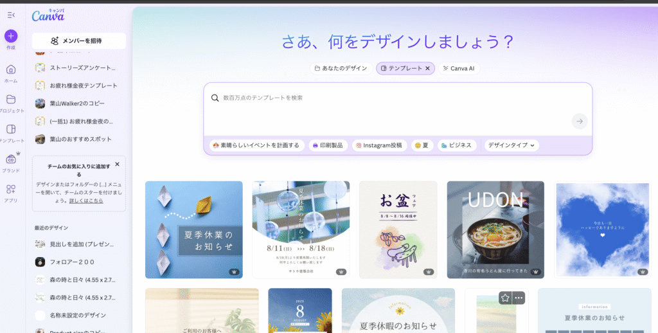Open the sunflower calendar 8 template
The width and height of the screenshot is (658, 333).
[x=300, y=310]
